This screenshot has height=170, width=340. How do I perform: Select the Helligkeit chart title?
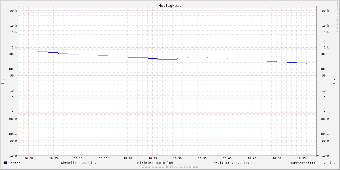170,5
